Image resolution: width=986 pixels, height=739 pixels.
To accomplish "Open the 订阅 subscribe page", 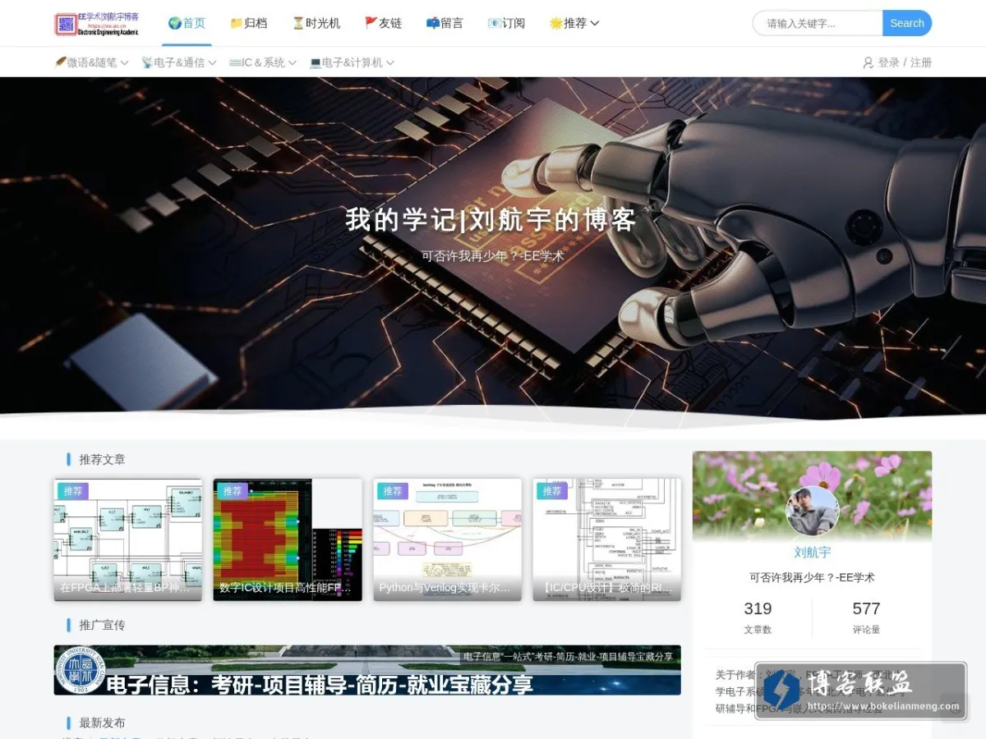I will click(x=506, y=23).
